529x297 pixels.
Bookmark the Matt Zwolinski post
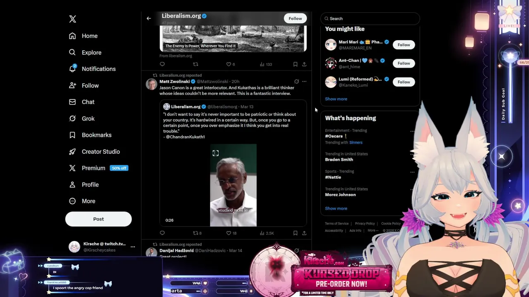[295, 233]
